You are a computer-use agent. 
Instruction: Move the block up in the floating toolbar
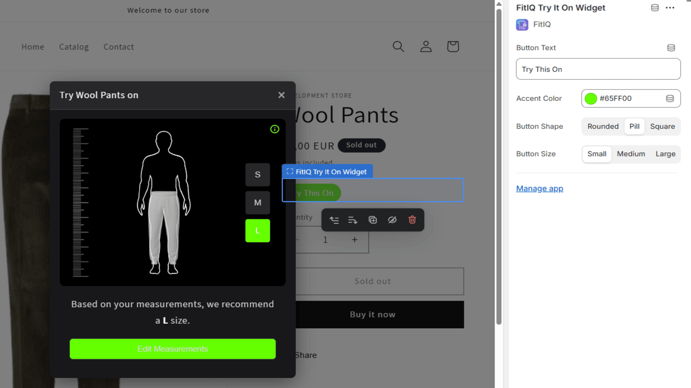(x=334, y=220)
